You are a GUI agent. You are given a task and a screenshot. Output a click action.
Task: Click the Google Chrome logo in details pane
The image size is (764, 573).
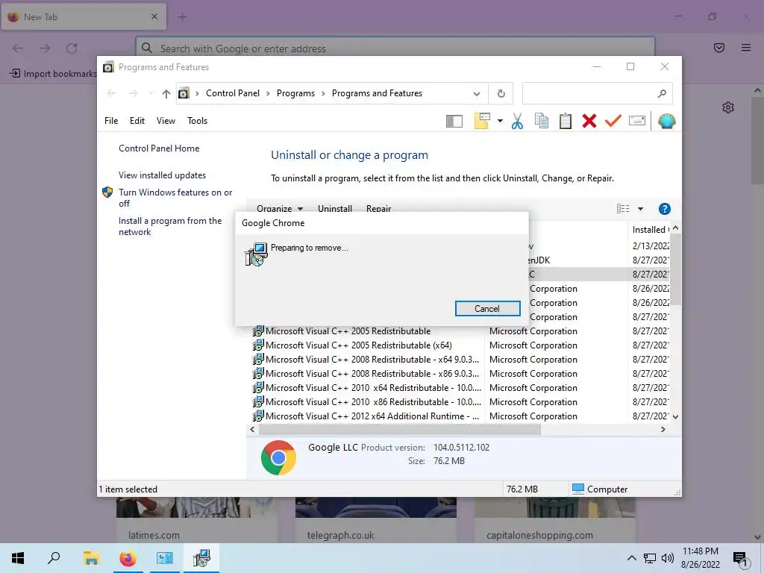278,457
